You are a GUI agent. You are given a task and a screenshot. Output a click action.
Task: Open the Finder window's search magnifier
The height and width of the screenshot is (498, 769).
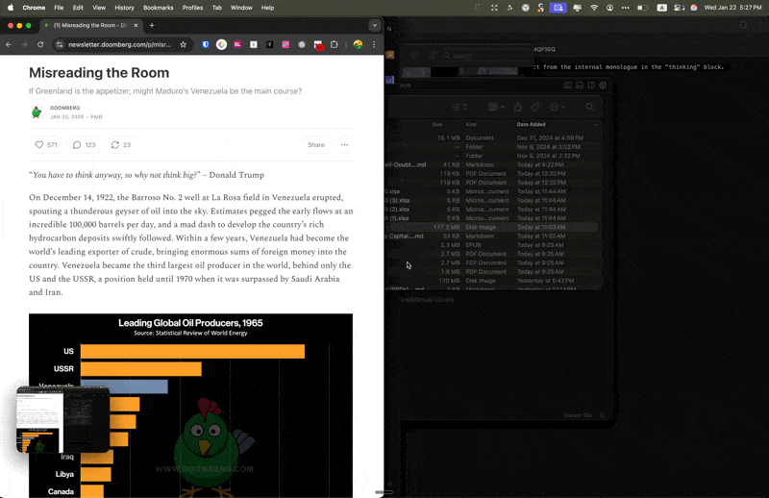coord(589,107)
